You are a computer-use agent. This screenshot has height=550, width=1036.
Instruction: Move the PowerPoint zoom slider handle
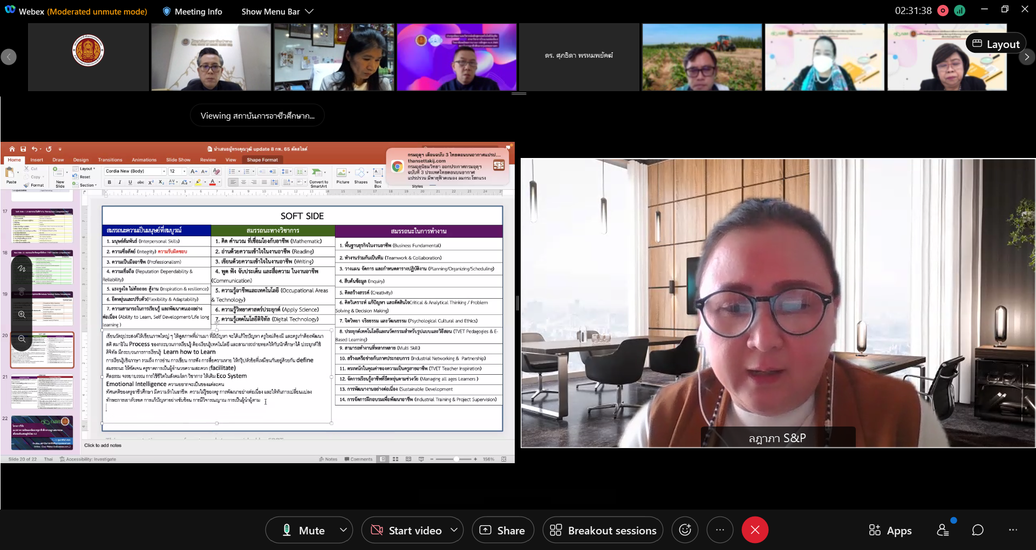[x=456, y=459]
